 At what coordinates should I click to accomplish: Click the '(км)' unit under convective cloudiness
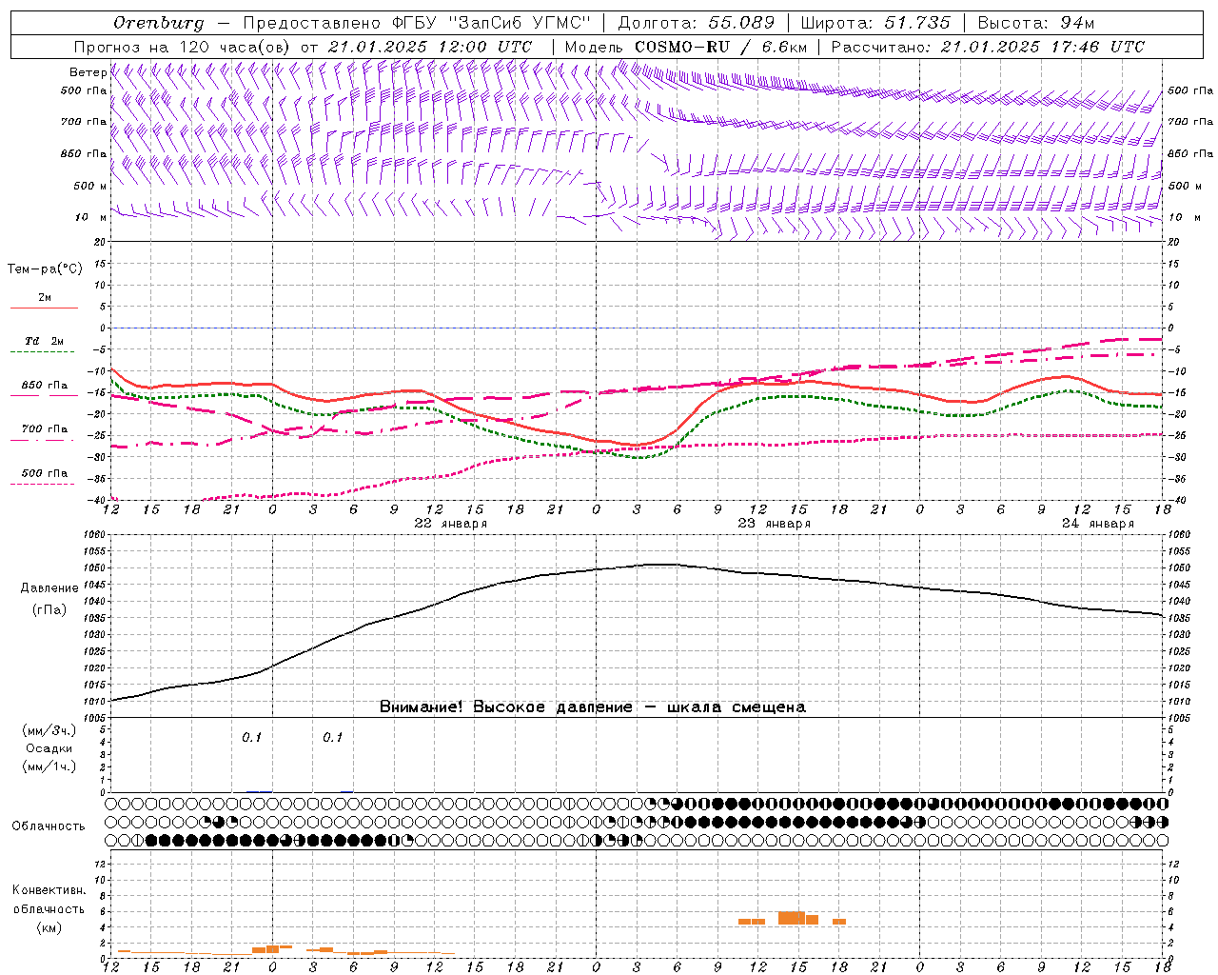pyautogui.click(x=49, y=927)
